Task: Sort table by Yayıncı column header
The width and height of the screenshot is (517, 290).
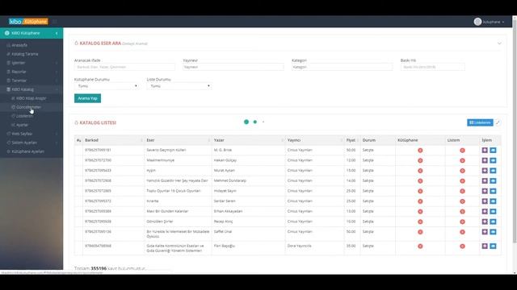Action: 314,140
